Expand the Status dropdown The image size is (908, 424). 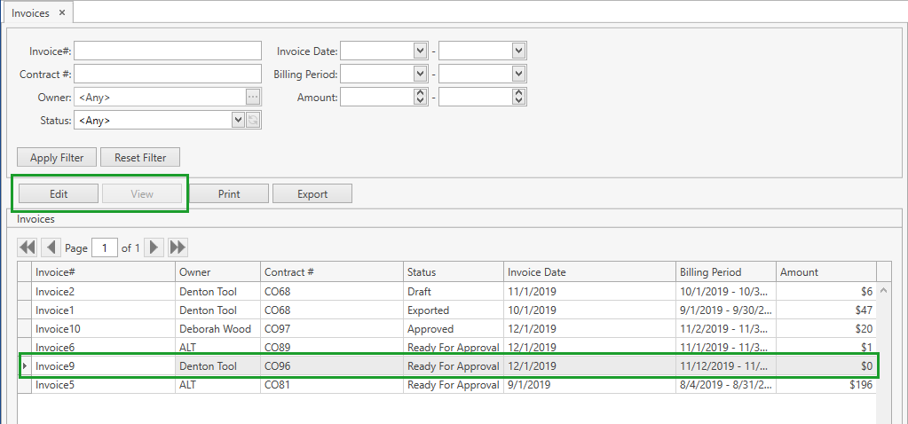237,120
